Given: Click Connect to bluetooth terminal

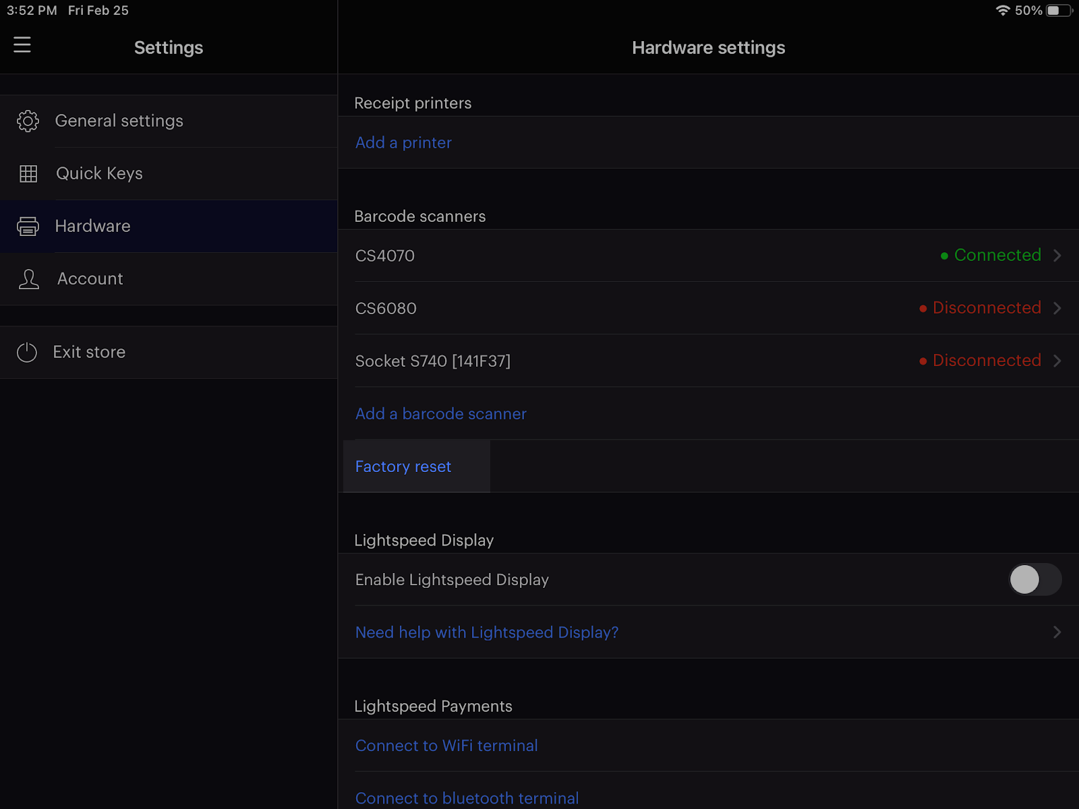Looking at the screenshot, I should [x=467, y=798].
